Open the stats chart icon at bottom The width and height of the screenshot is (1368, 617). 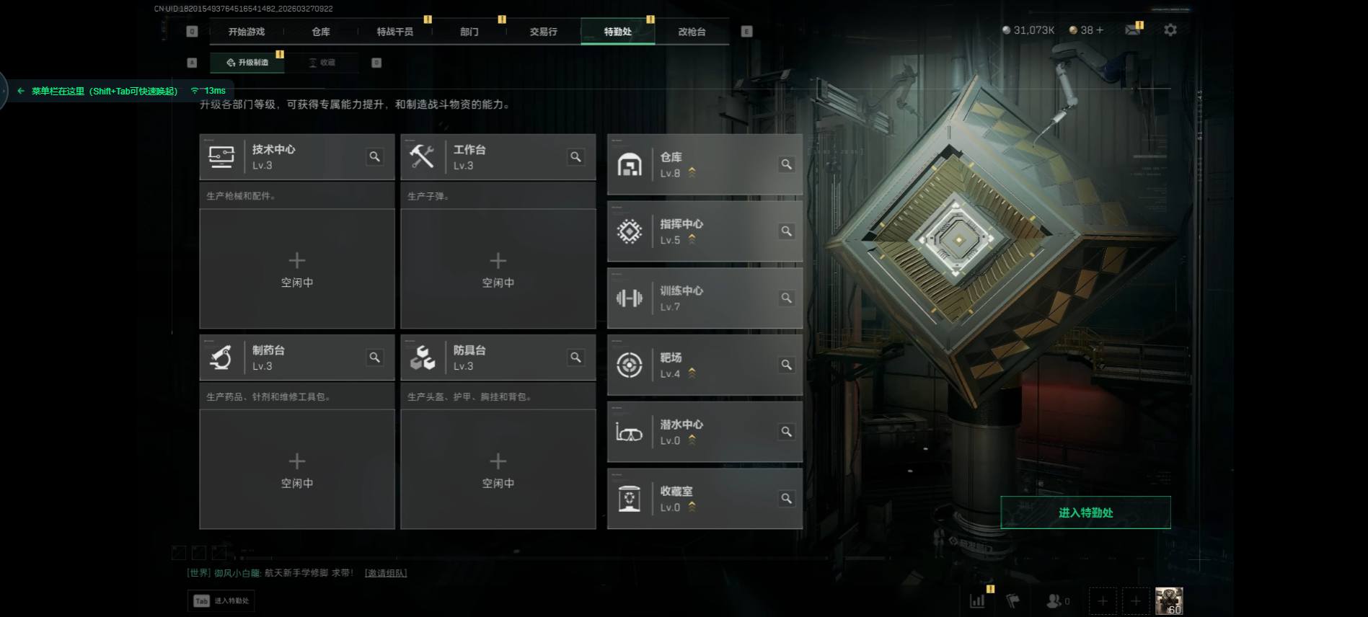pyautogui.click(x=978, y=600)
